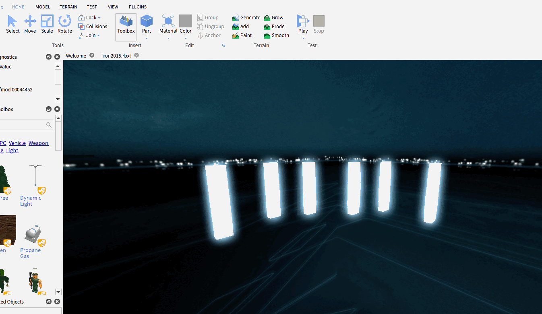Click the Propane Gas name link
This screenshot has width=542, height=314.
(30, 253)
